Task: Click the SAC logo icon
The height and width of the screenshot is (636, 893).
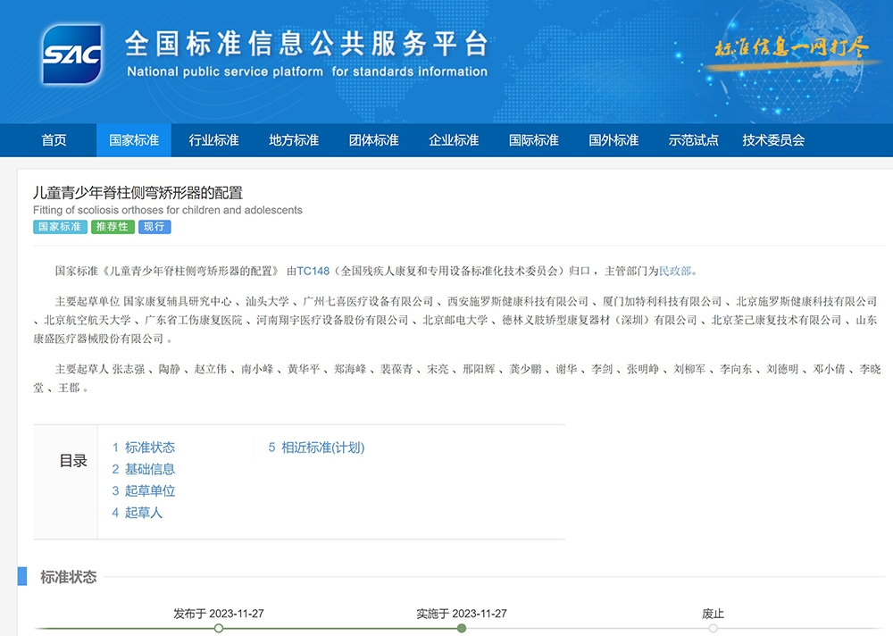Action: tap(71, 55)
